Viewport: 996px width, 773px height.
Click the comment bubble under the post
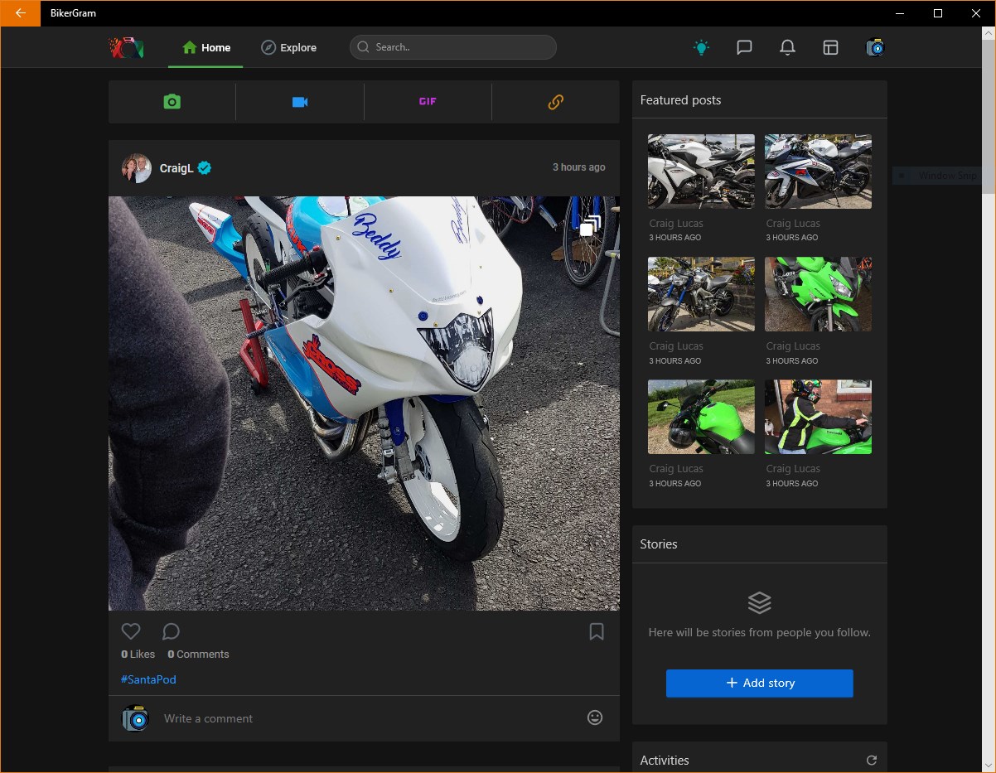tap(171, 632)
